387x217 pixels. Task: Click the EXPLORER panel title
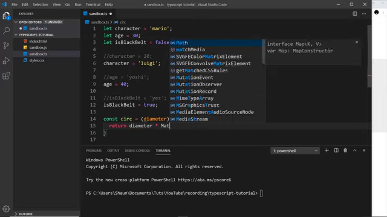[26, 14]
